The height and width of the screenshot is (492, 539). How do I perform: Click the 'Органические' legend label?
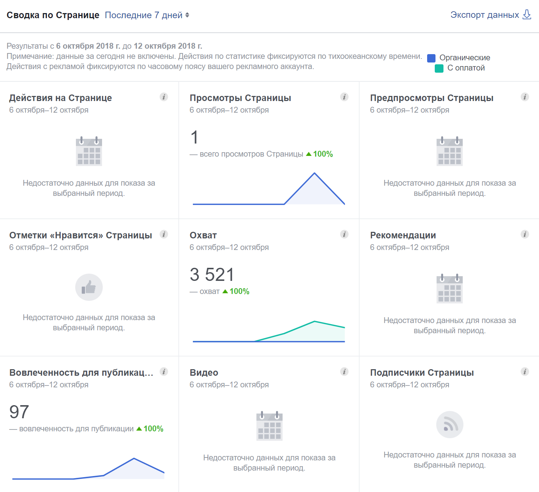[465, 58]
